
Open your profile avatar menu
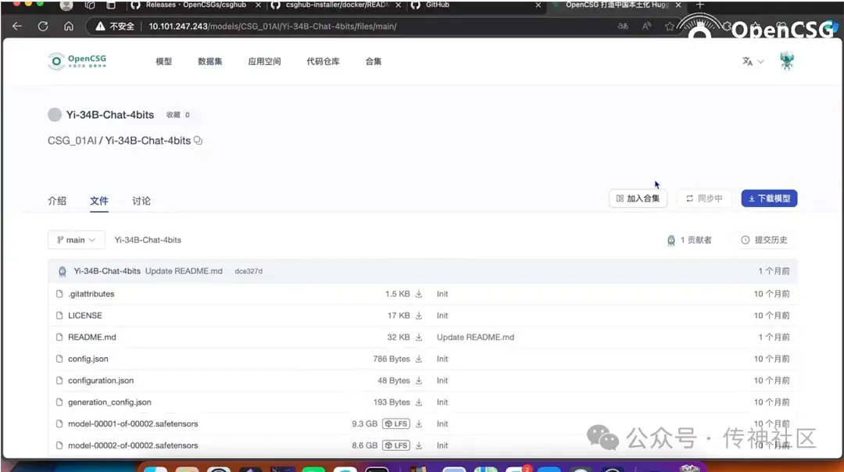[787, 60]
